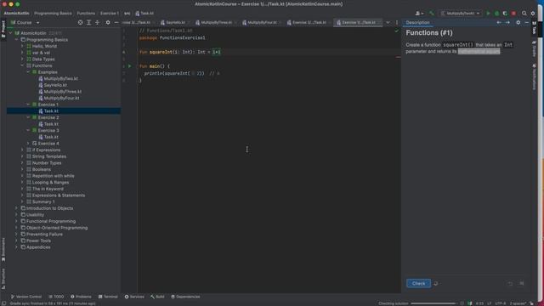Select Task.kt under Exercise 3

click(x=51, y=137)
